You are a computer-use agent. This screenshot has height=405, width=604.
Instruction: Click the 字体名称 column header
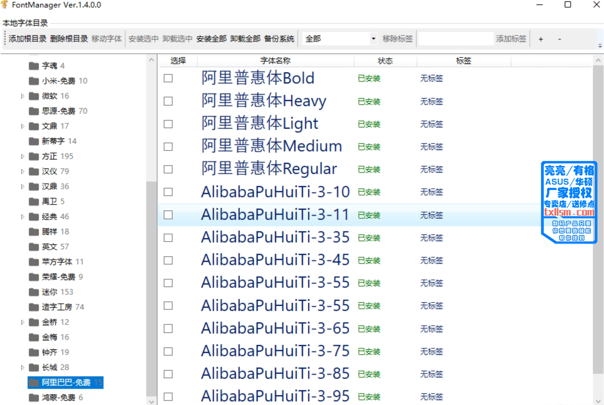[x=275, y=61]
